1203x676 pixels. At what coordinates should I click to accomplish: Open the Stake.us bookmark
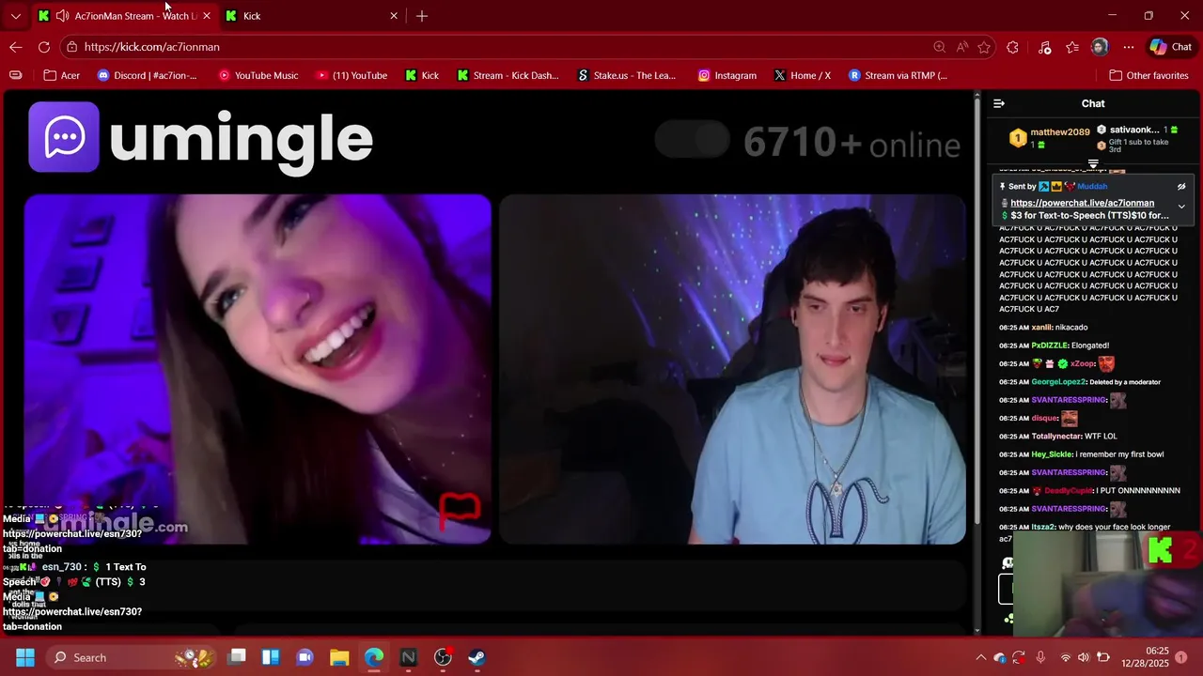[x=626, y=75]
